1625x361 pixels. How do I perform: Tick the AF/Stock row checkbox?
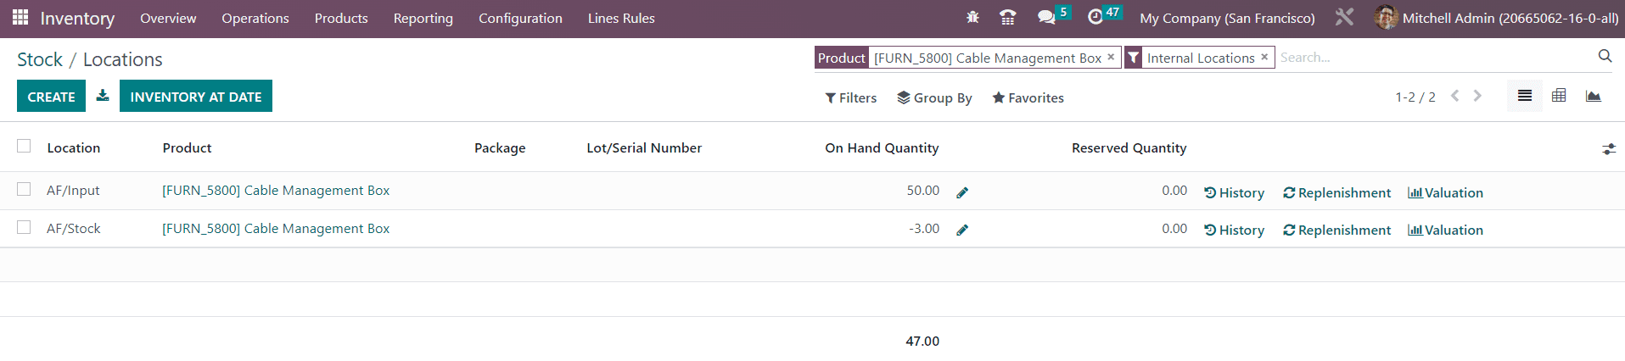(24, 227)
